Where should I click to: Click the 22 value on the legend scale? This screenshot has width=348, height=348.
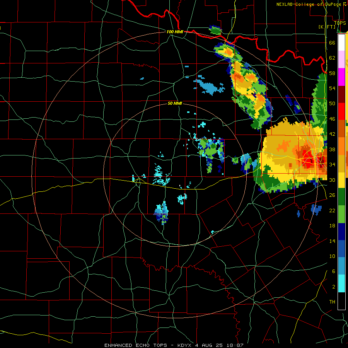point(332,210)
